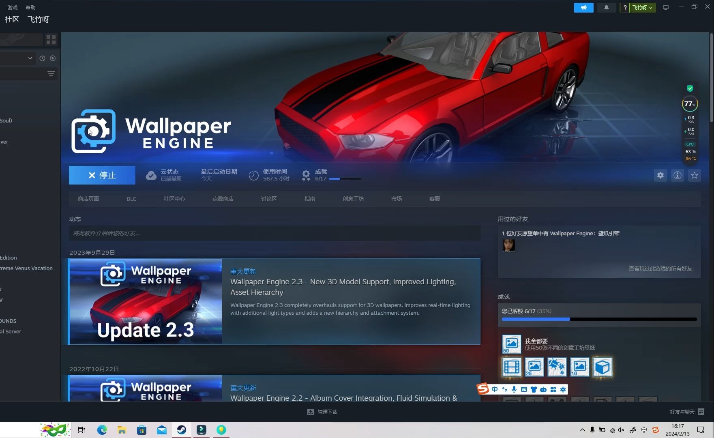Open the 点数商店 tab
714x438 pixels.
click(223, 199)
